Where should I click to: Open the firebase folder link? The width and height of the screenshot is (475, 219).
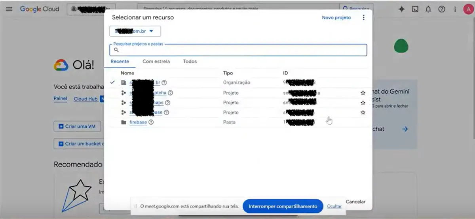point(138,122)
